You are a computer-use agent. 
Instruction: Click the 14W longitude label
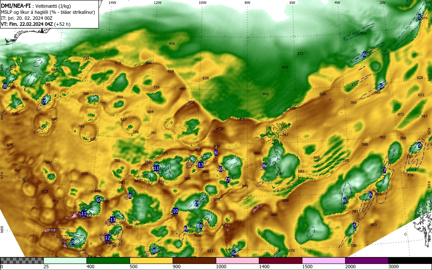[112, 3]
